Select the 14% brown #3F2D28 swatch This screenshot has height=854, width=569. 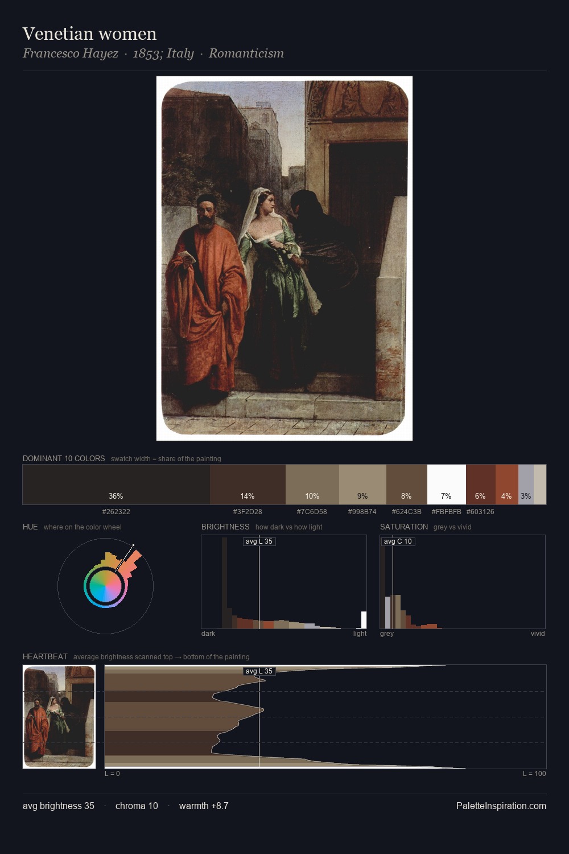coord(248,485)
